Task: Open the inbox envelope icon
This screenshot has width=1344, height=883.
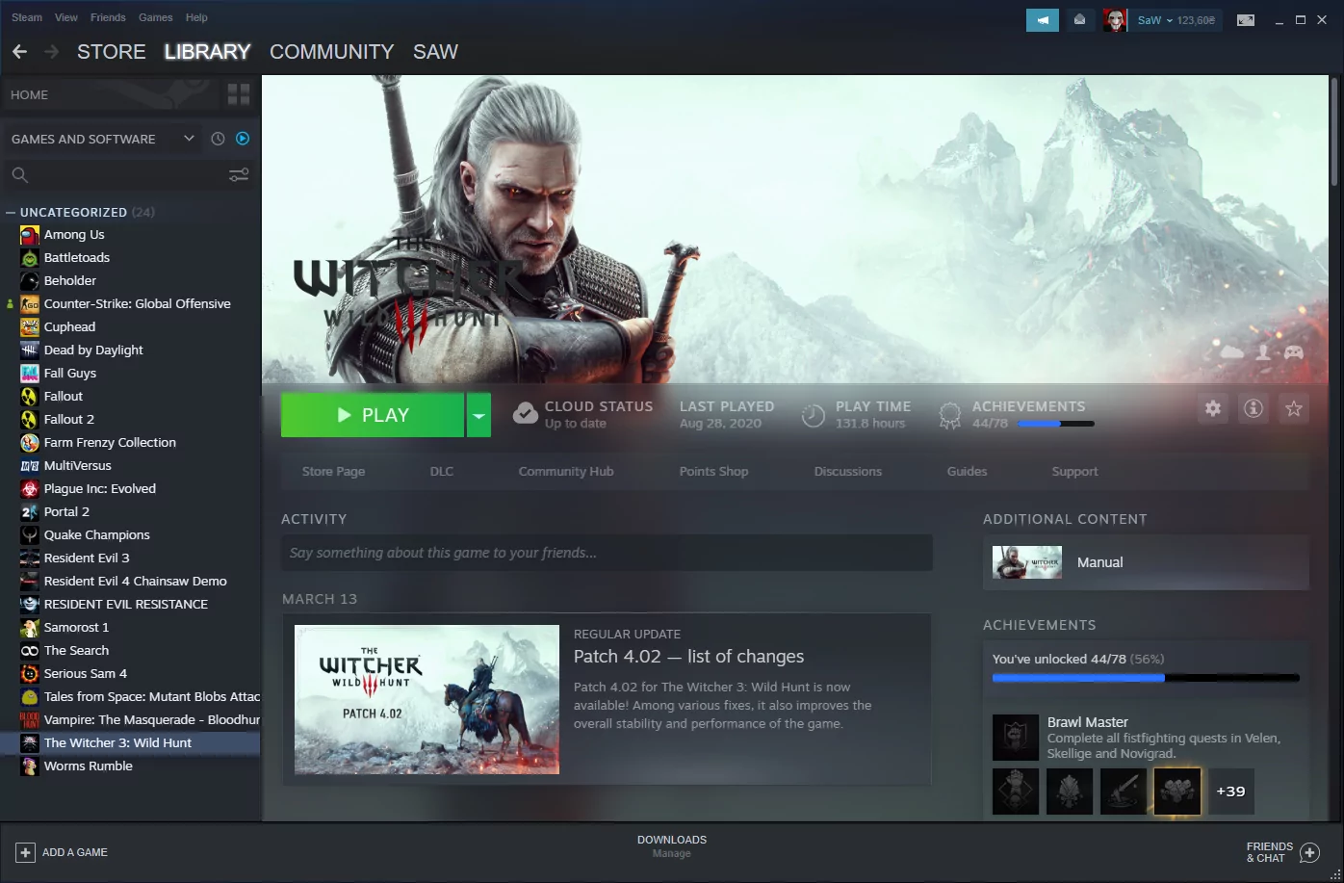Action: coord(1080,20)
